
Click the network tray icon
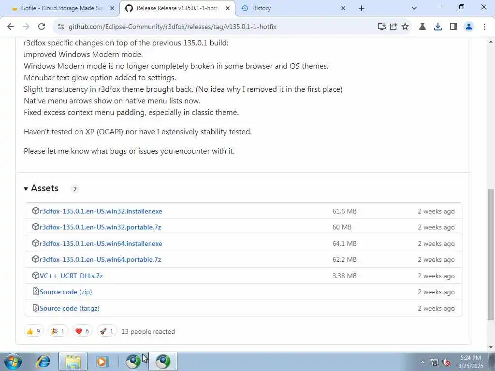pos(435,362)
